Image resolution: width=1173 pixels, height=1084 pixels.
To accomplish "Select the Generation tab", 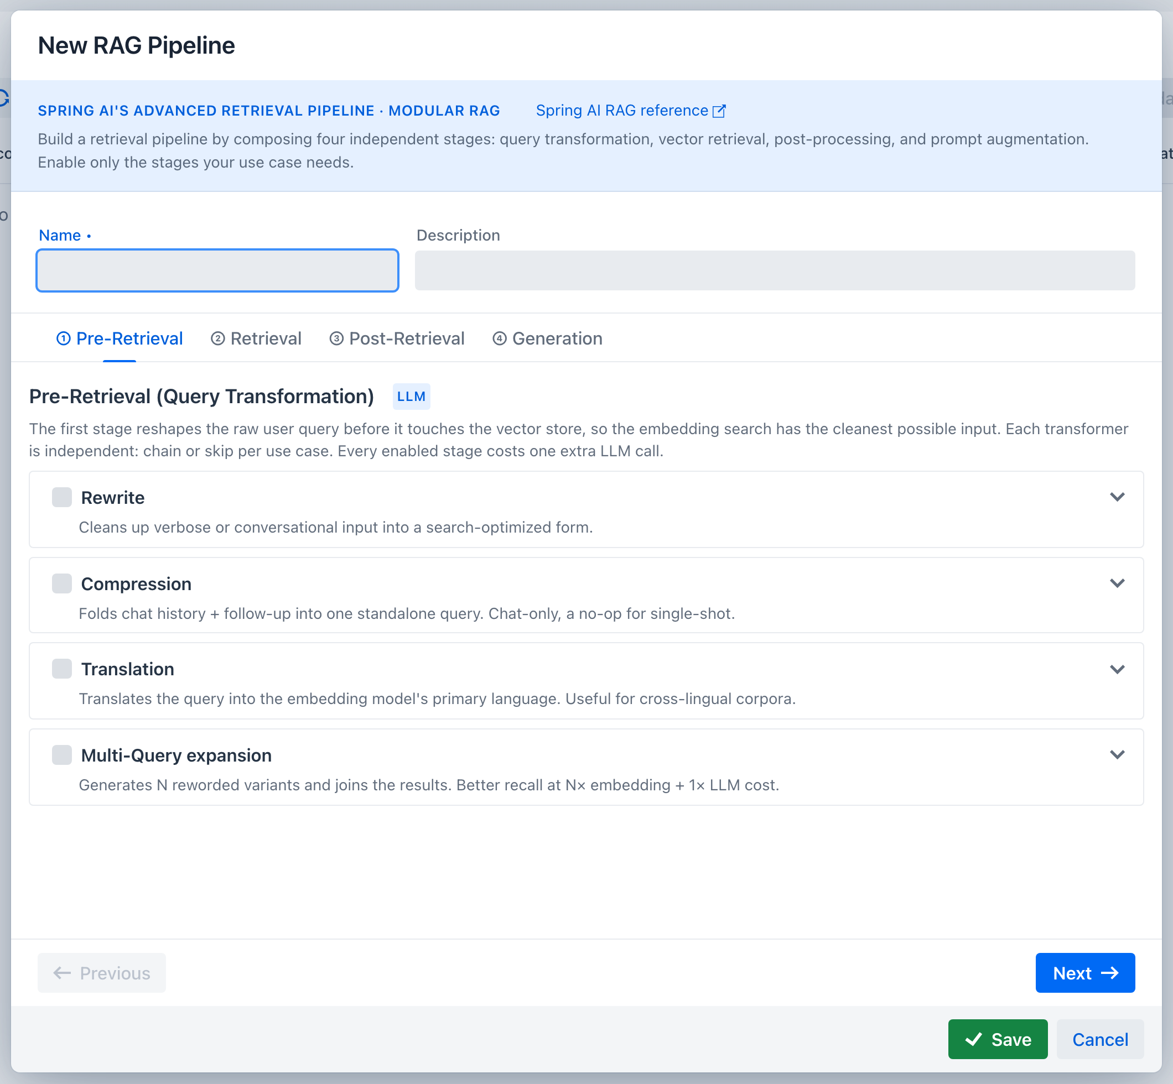I will [547, 338].
